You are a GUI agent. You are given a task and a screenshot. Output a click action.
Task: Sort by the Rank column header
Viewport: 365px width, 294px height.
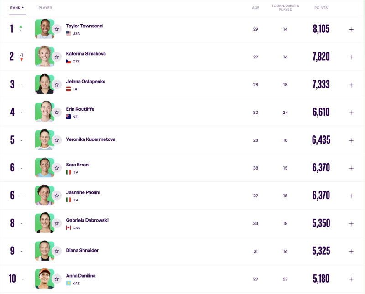[17, 8]
